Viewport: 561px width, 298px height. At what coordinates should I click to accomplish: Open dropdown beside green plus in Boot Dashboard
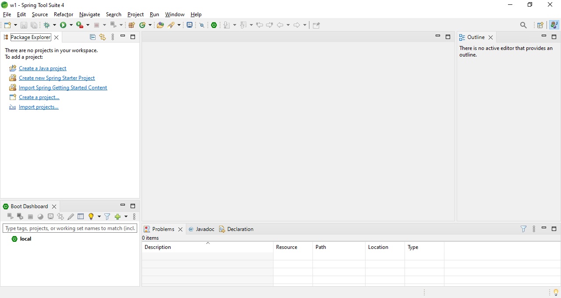pos(126,216)
